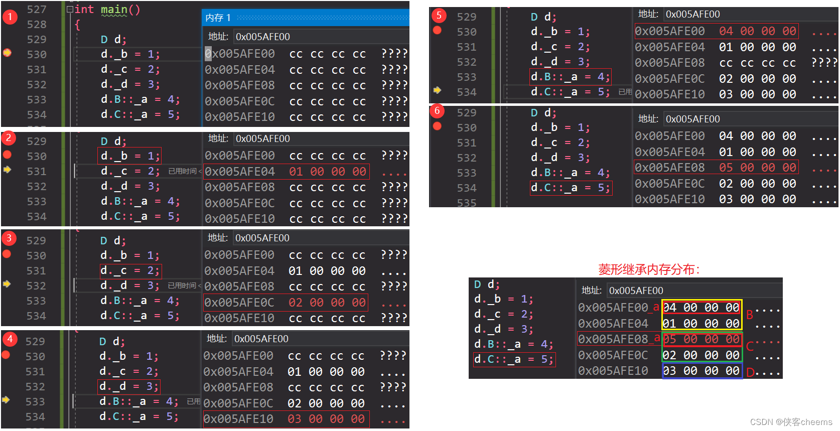Select the 0x005AFE10 cc cc cc cc row in panel 1
Image resolution: width=840 pixels, height=431 pixels.
coord(306,117)
